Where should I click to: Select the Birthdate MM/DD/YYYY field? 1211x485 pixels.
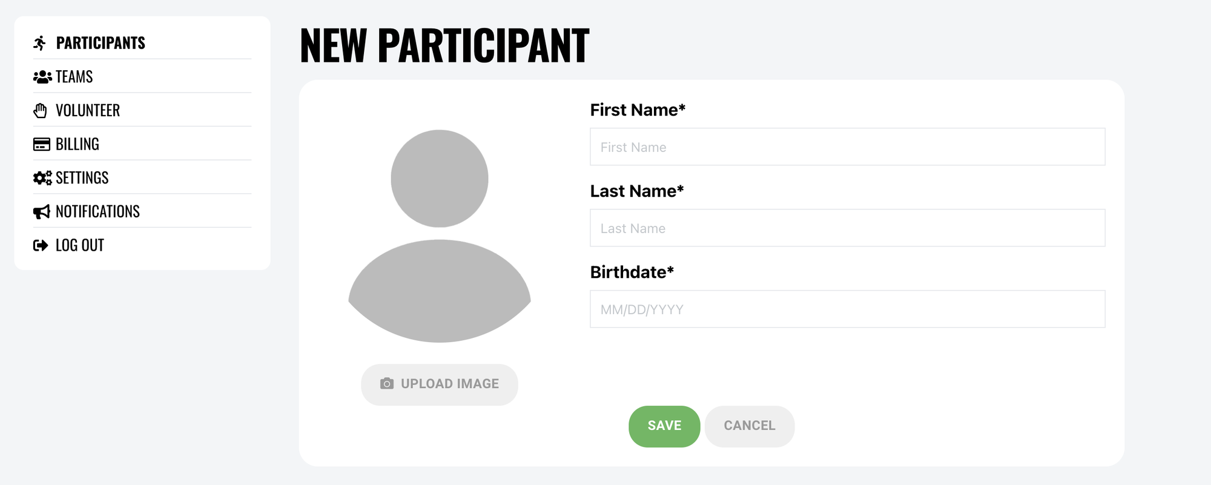[847, 309]
